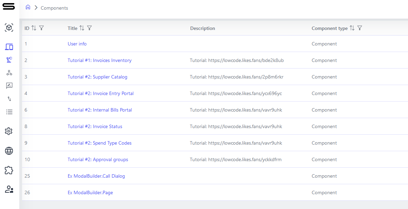Select the puzzle piece plugins icon
408x209 pixels.
click(x=9, y=170)
